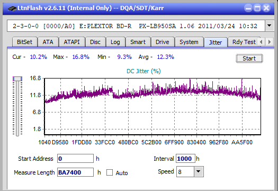Open the ATA tab
The image size is (278, 191).
coord(48,42)
